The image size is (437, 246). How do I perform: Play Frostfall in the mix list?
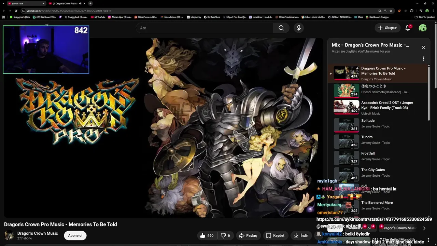377,157
